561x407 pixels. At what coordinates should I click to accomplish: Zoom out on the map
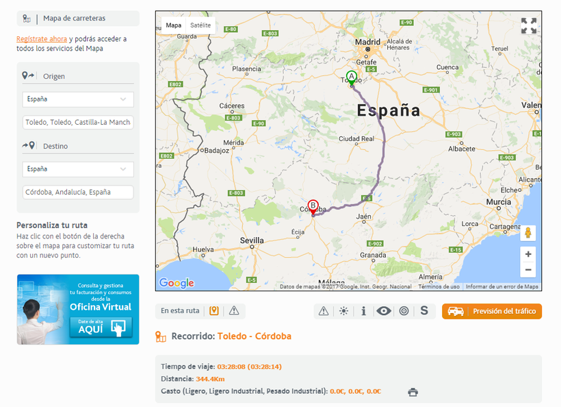[528, 270]
